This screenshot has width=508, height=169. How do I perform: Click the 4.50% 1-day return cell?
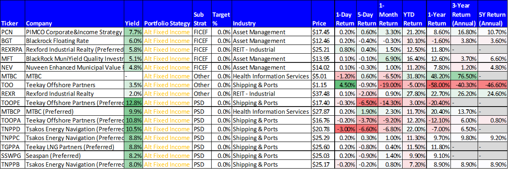(x=345, y=85)
